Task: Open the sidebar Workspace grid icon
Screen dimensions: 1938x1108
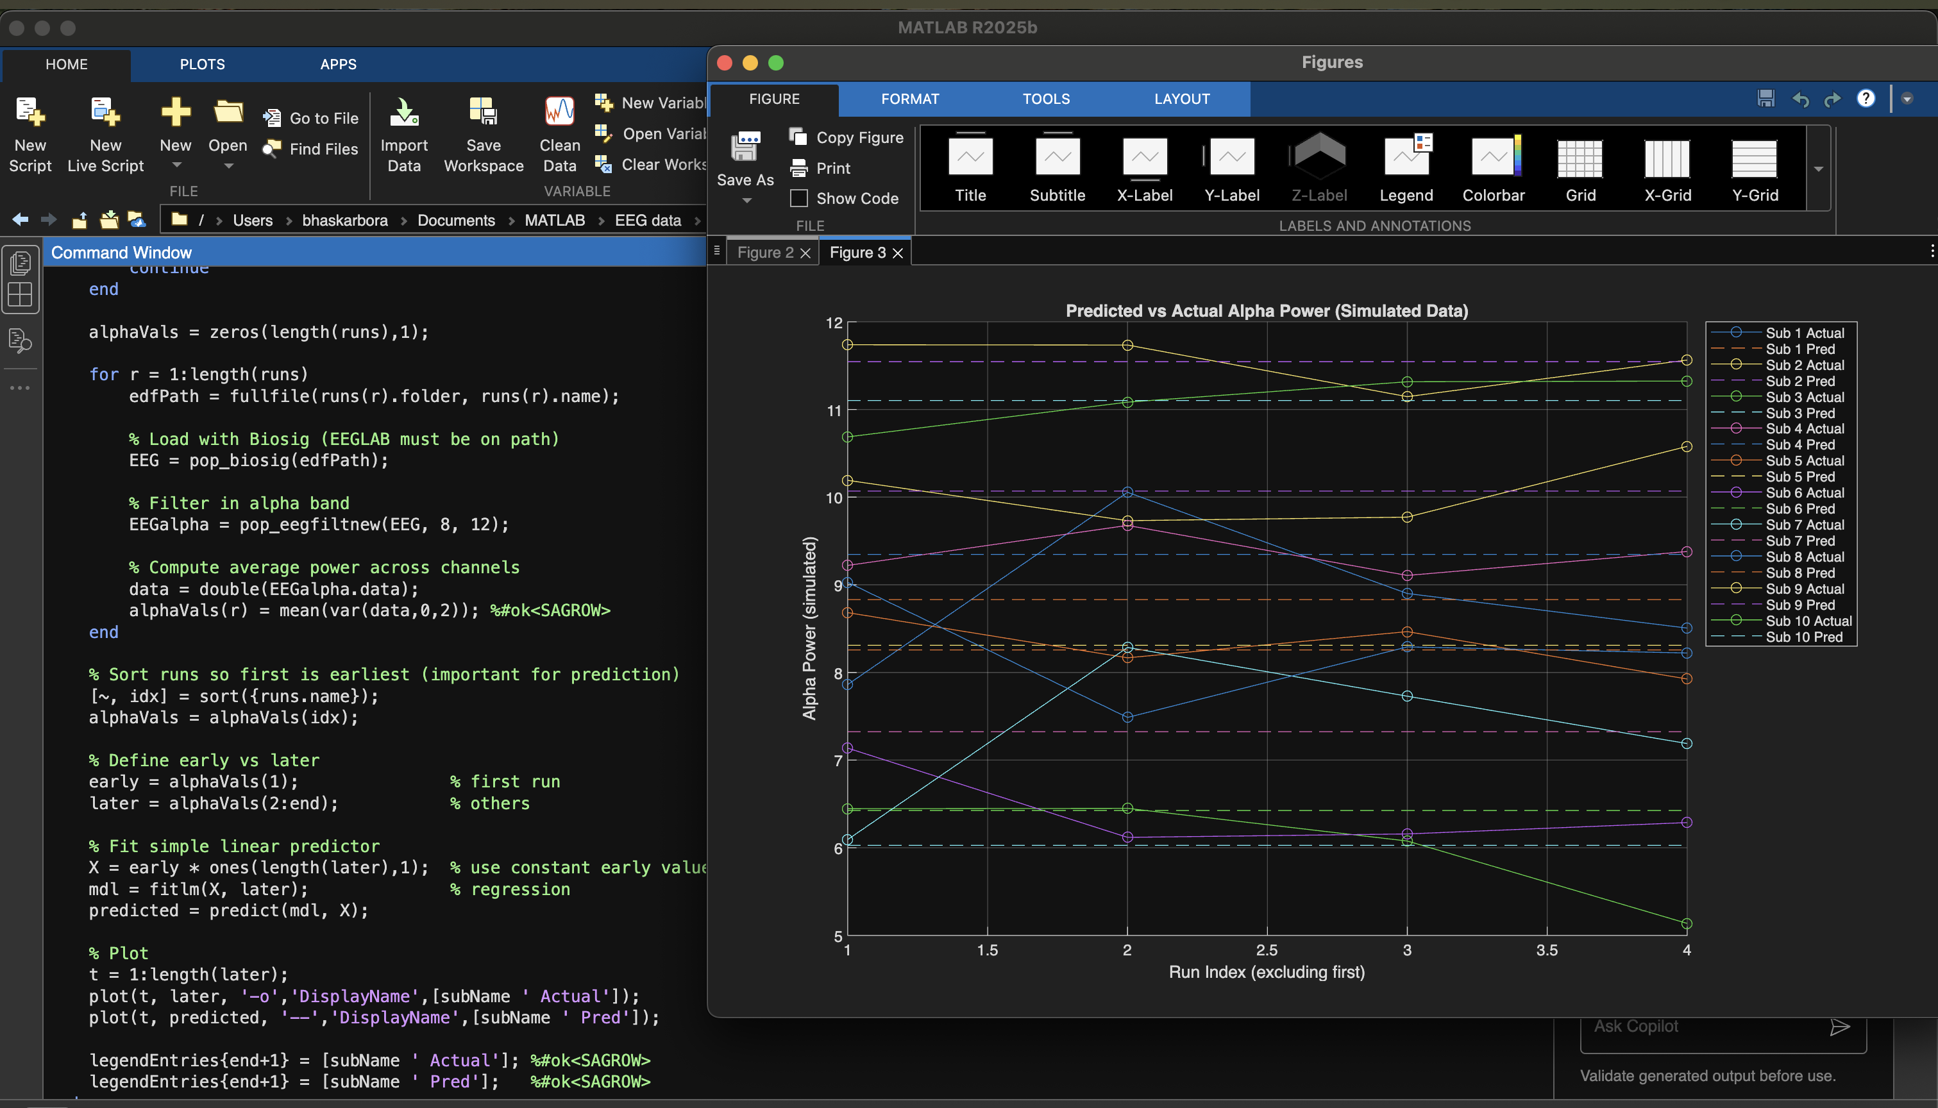Action: 21,295
